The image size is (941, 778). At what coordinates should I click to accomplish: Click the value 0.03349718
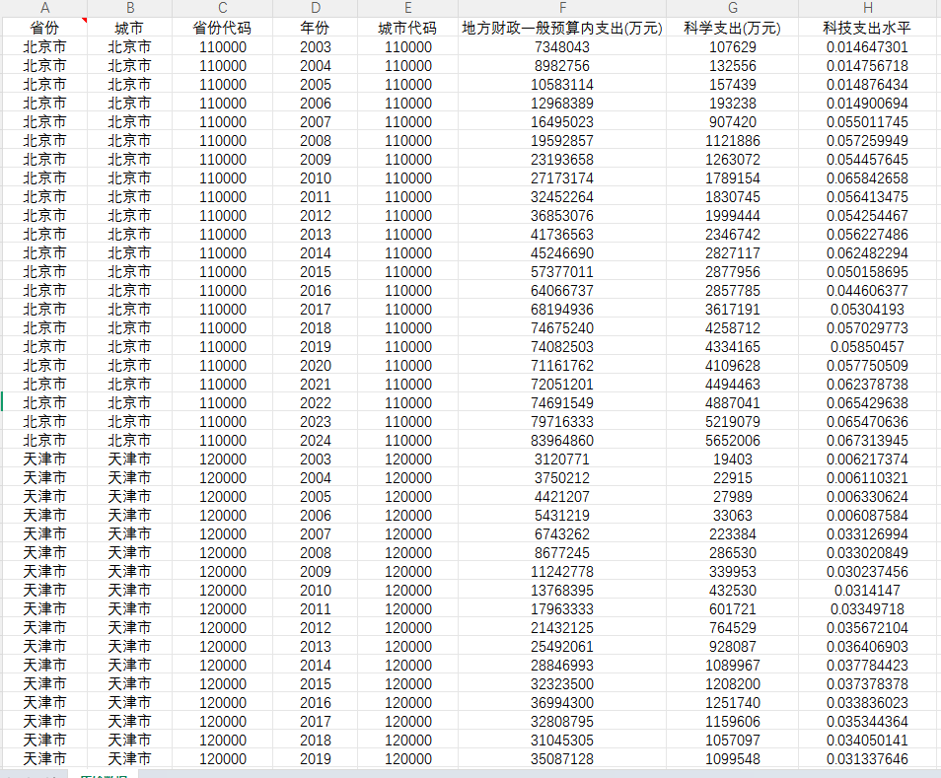point(868,608)
